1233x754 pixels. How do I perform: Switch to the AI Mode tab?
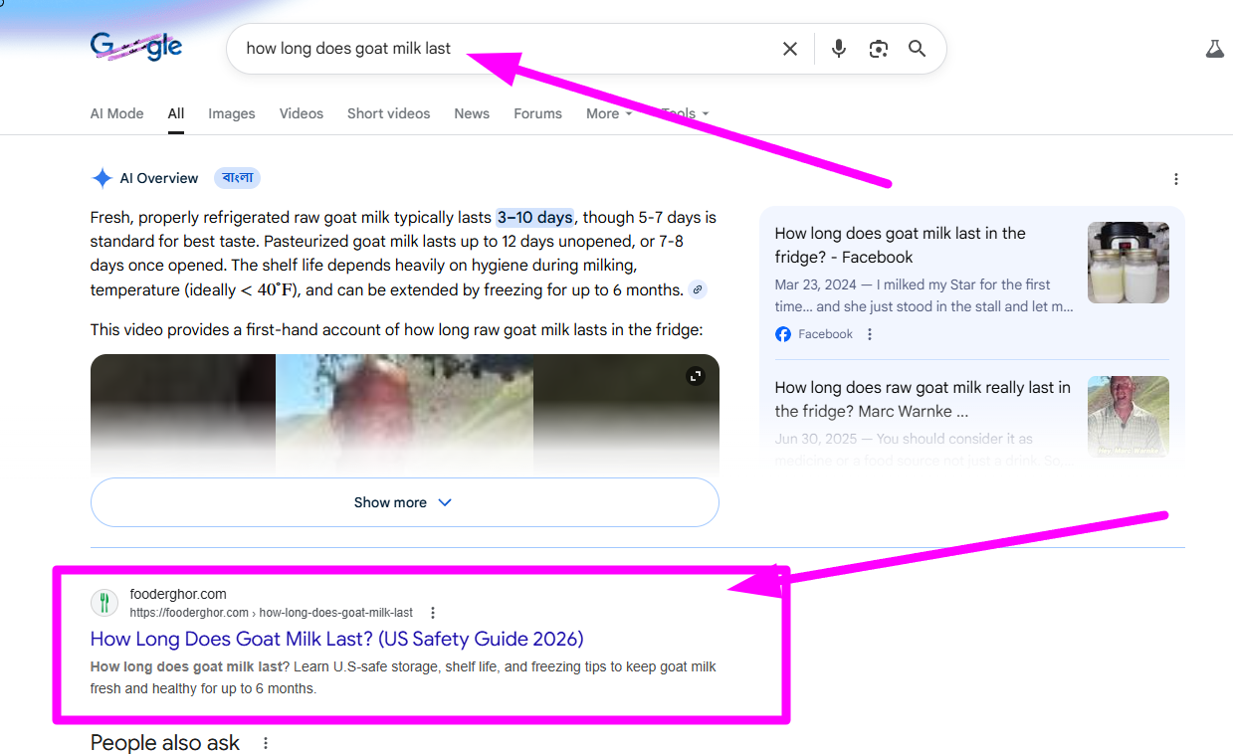pyautogui.click(x=116, y=113)
